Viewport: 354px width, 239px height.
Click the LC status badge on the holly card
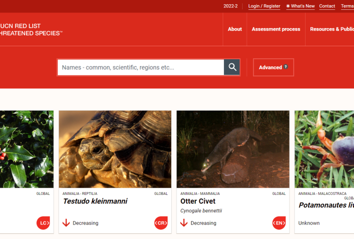tap(43, 223)
